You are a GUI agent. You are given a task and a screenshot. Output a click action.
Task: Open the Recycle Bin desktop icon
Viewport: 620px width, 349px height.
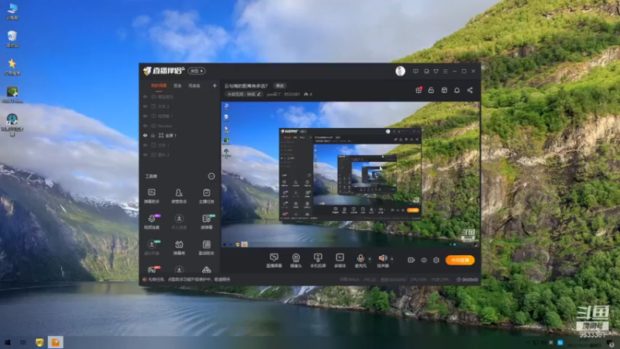(12, 40)
